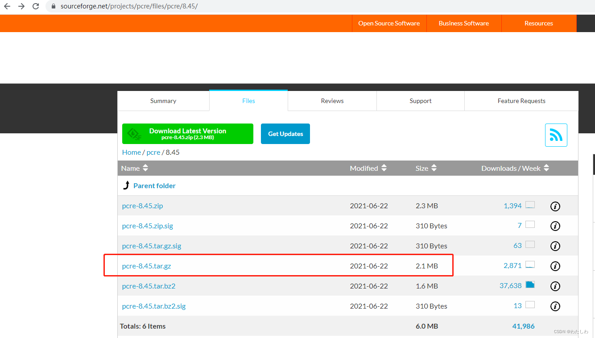Image resolution: width=595 pixels, height=338 pixels.
Task: Click the 8.45 breadcrumb text
Action: [x=173, y=152]
